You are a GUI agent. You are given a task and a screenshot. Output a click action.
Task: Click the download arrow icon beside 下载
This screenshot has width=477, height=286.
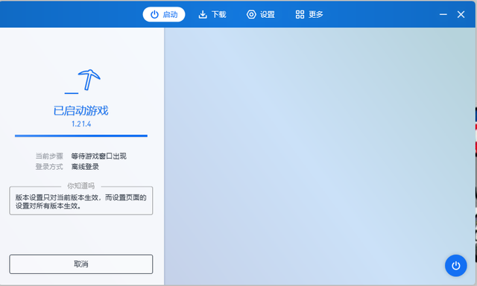tap(203, 14)
